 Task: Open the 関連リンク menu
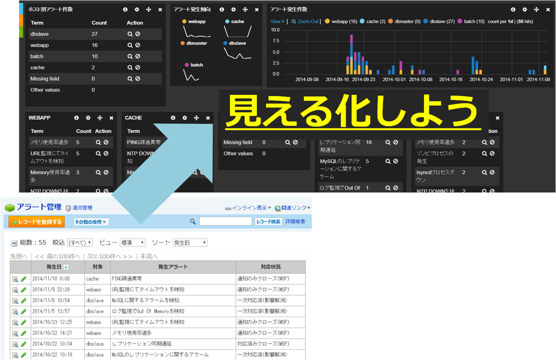click(294, 208)
